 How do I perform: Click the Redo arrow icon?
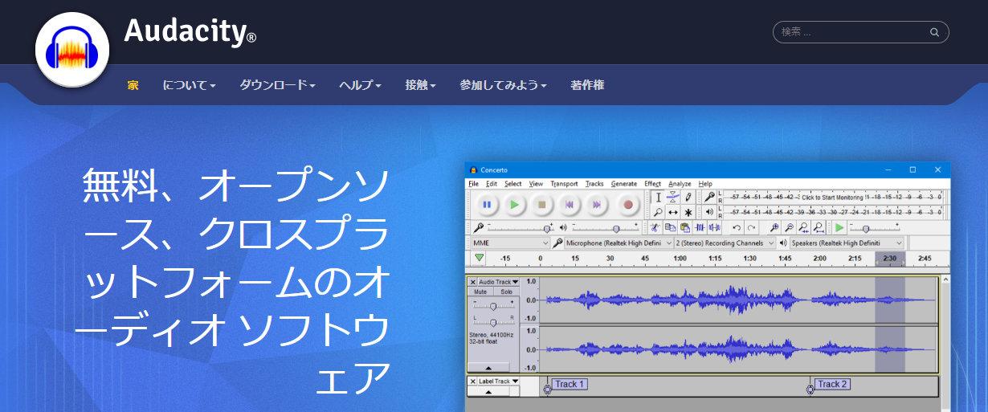point(751,227)
